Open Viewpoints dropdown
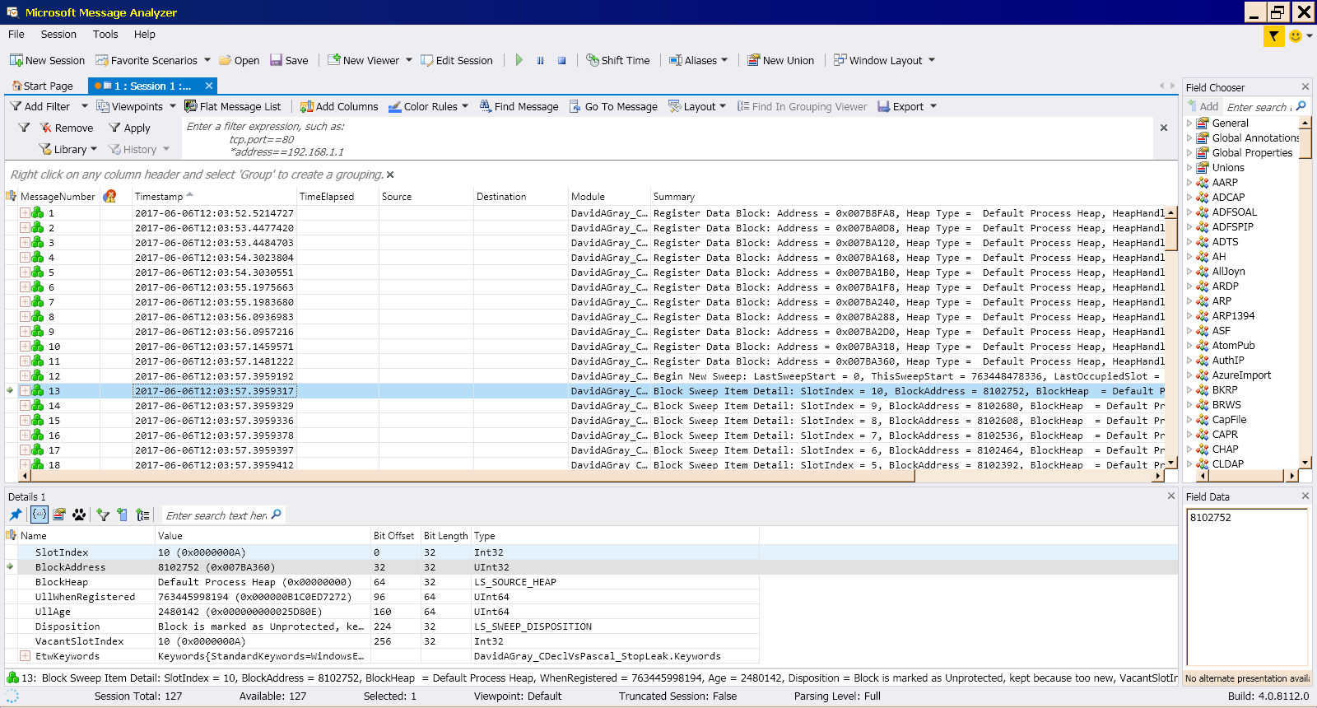The image size is (1317, 708). [136, 106]
